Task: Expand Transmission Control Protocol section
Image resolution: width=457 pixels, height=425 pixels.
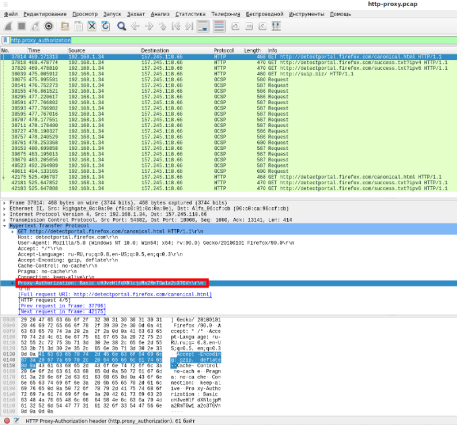Action: pos(4,220)
